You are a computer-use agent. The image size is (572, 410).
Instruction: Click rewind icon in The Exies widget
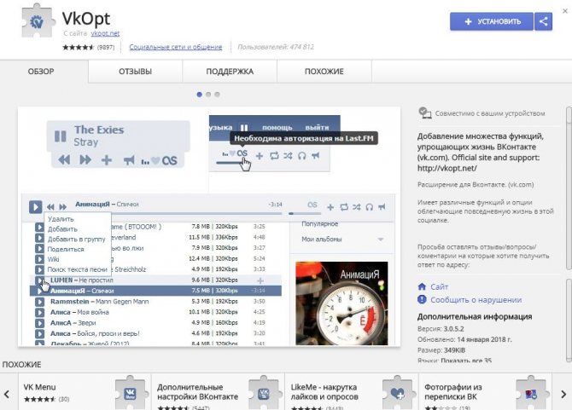(x=64, y=160)
